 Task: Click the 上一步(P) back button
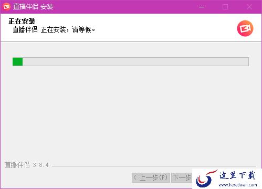(151, 177)
